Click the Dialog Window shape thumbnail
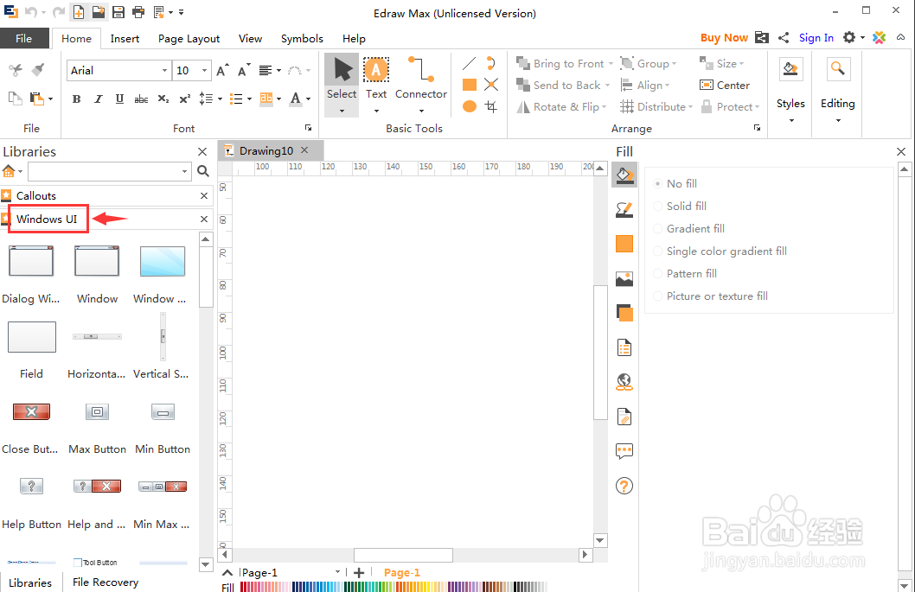915x592 pixels. click(31, 261)
